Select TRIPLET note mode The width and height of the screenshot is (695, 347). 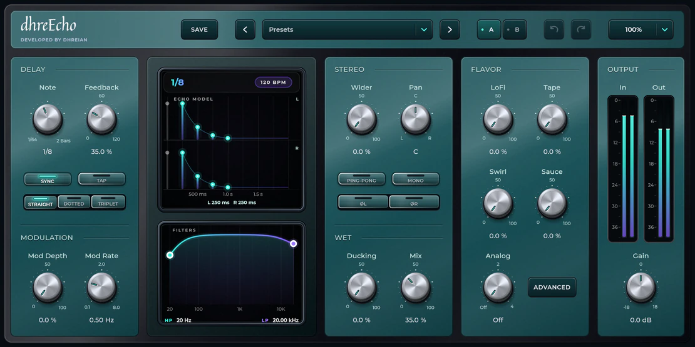[108, 202]
